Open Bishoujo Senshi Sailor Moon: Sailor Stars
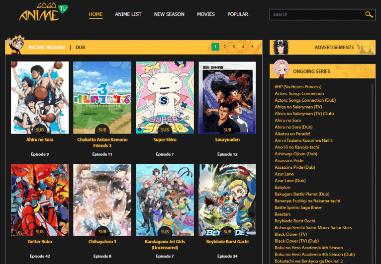381x264 pixels. [x=313, y=228]
